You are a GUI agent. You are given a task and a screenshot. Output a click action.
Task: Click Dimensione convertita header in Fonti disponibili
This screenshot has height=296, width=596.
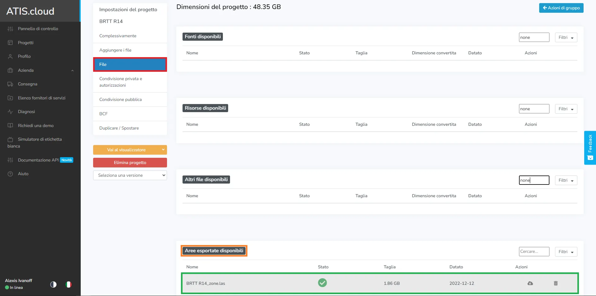(434, 53)
